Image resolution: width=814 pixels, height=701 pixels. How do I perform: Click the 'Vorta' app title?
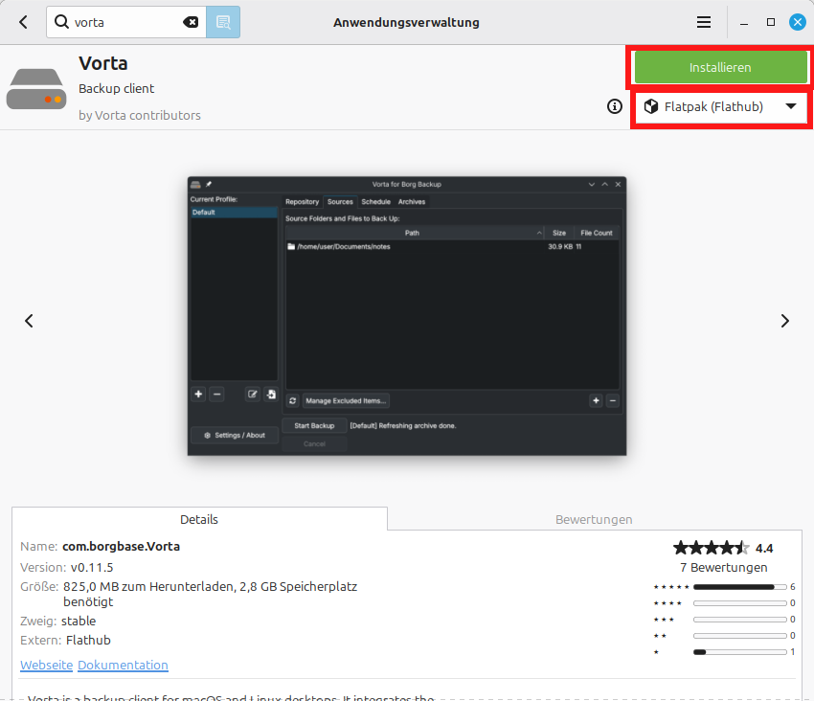click(103, 63)
